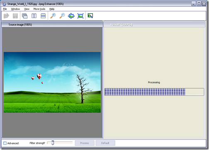Open the Window menu

click(15, 9)
